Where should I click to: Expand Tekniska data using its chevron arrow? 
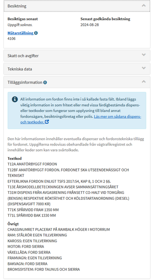pos(144,68)
